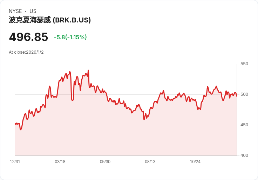Click the latest point at the line's right end
258x180 pixels.
(237, 96)
